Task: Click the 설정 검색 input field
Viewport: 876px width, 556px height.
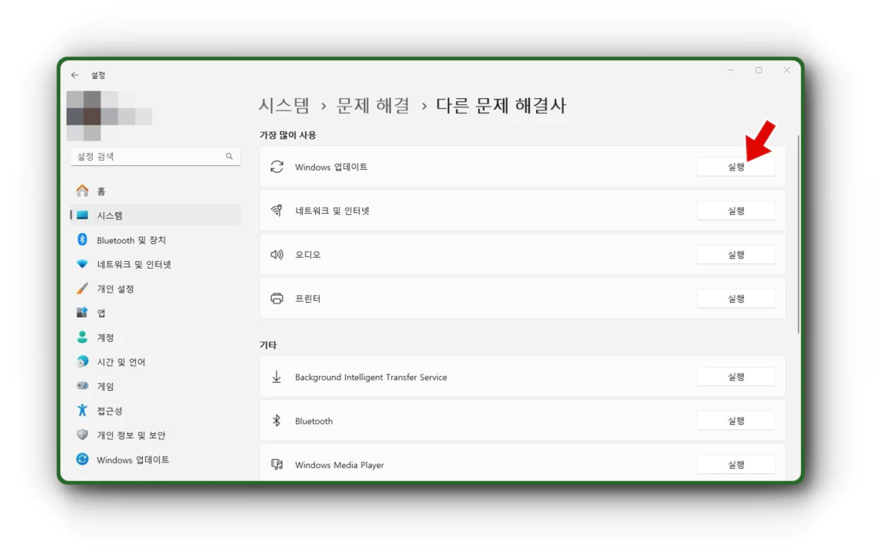Action: point(156,156)
